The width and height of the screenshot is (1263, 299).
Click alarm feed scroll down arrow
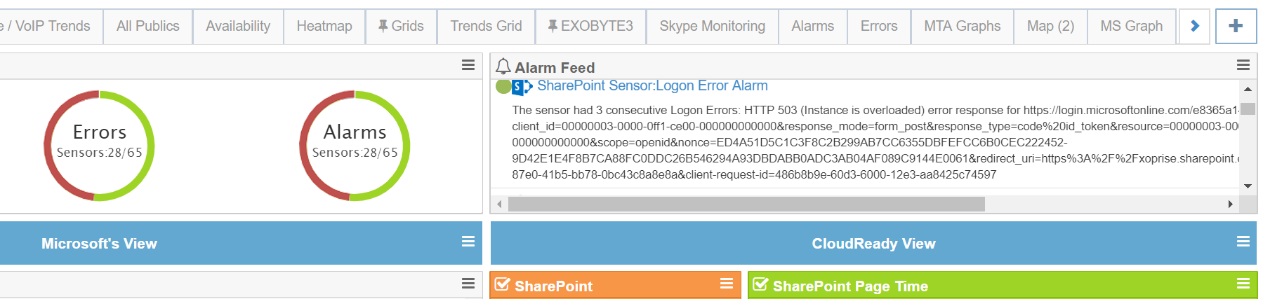coord(1248,186)
